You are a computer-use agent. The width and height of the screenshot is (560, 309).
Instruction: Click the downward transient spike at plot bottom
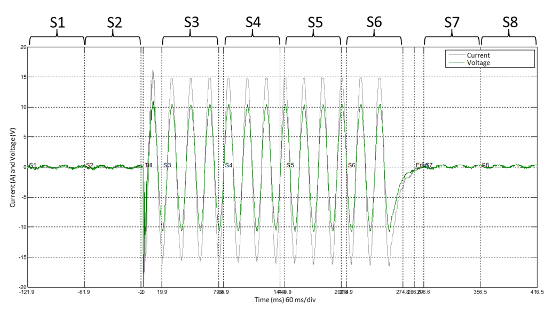click(143, 281)
